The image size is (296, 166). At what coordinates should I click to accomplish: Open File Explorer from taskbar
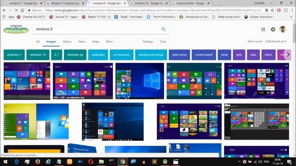pyautogui.click(x=101, y=162)
